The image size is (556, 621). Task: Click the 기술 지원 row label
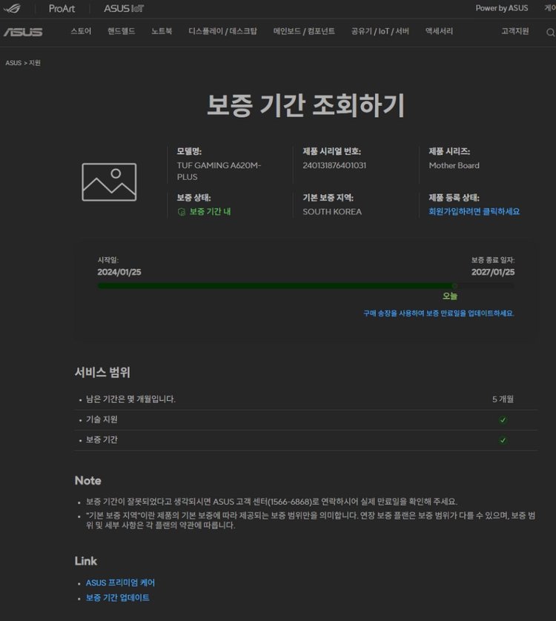point(102,419)
